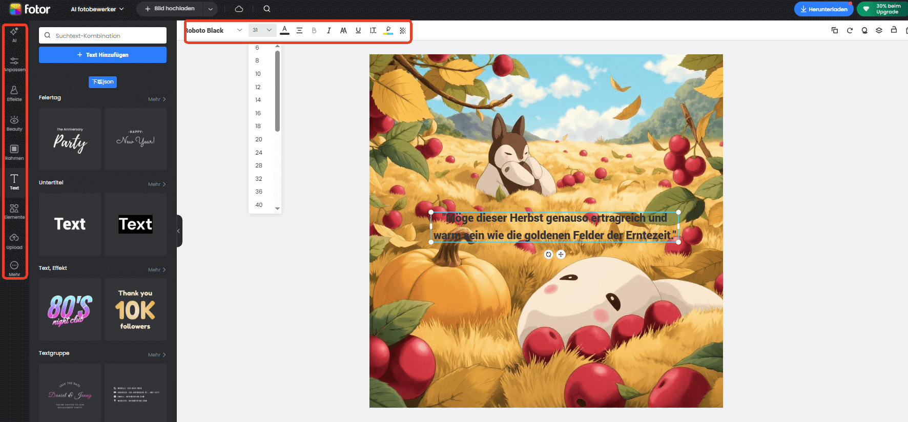
Task: Open line spacing settings icon
Action: [373, 31]
